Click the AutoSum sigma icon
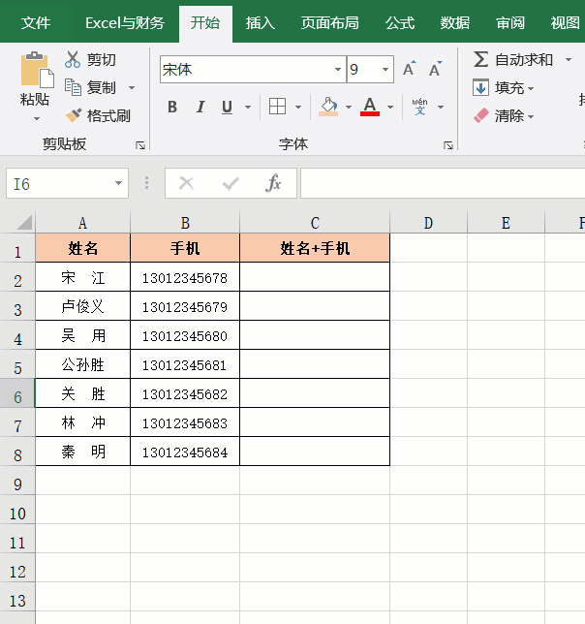Viewport: 585px width, 624px height. coord(480,59)
